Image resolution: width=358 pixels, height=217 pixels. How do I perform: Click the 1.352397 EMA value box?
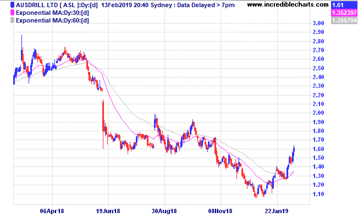344,13
